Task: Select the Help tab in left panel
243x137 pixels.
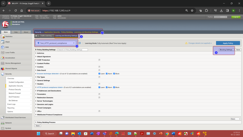Action: pos(16,32)
